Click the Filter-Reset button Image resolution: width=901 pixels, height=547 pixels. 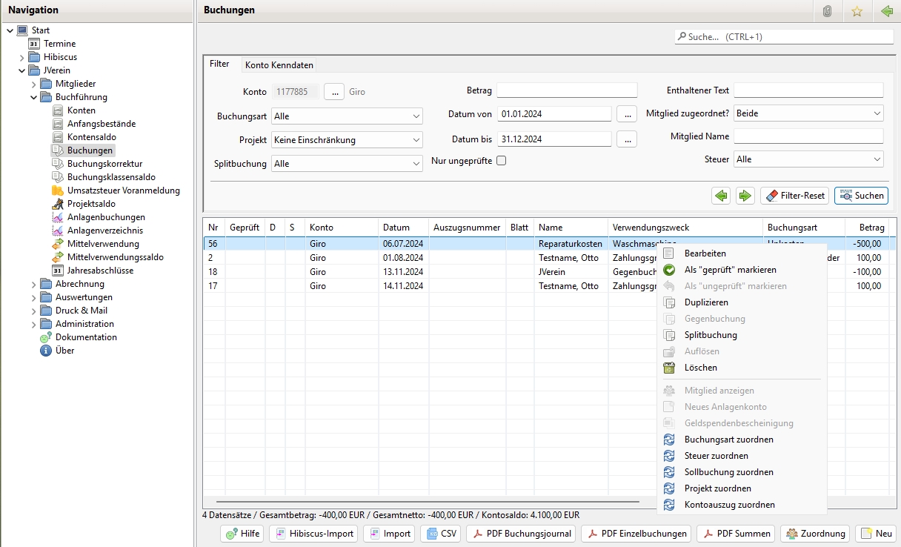click(794, 196)
